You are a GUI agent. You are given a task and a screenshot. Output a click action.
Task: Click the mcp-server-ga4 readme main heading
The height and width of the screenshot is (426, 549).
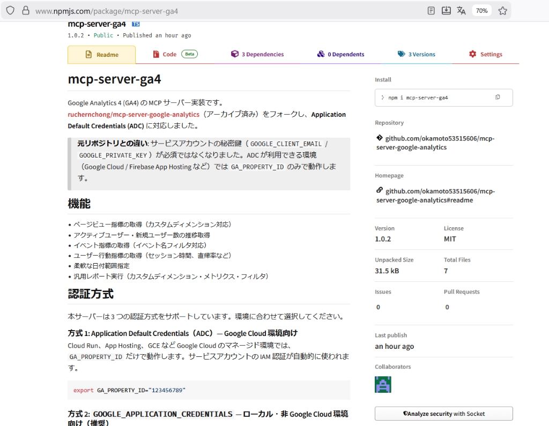click(115, 79)
